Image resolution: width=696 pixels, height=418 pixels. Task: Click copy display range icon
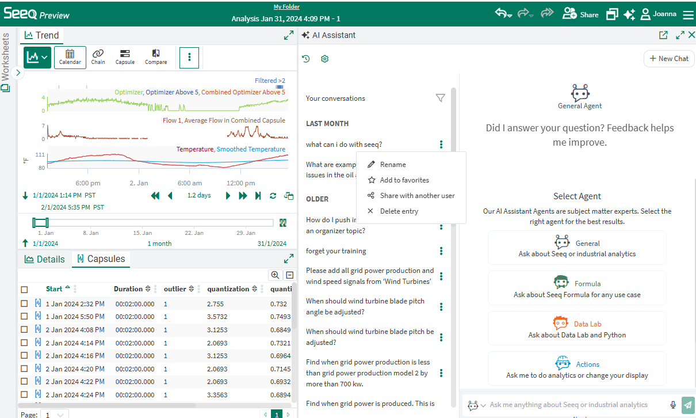coord(289,196)
